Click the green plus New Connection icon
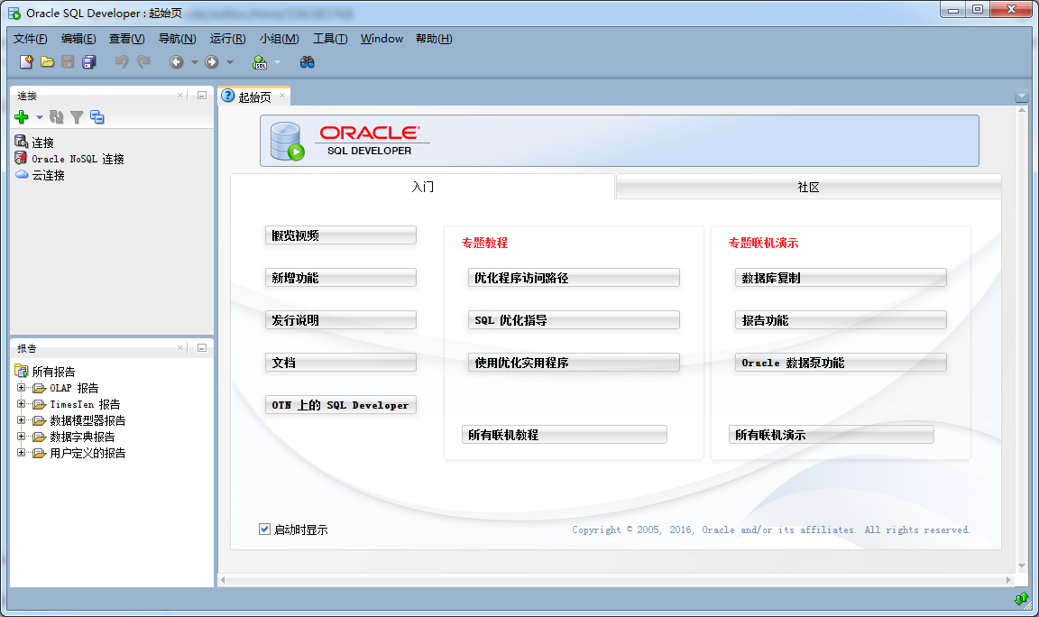Image resolution: width=1039 pixels, height=617 pixels. point(22,117)
